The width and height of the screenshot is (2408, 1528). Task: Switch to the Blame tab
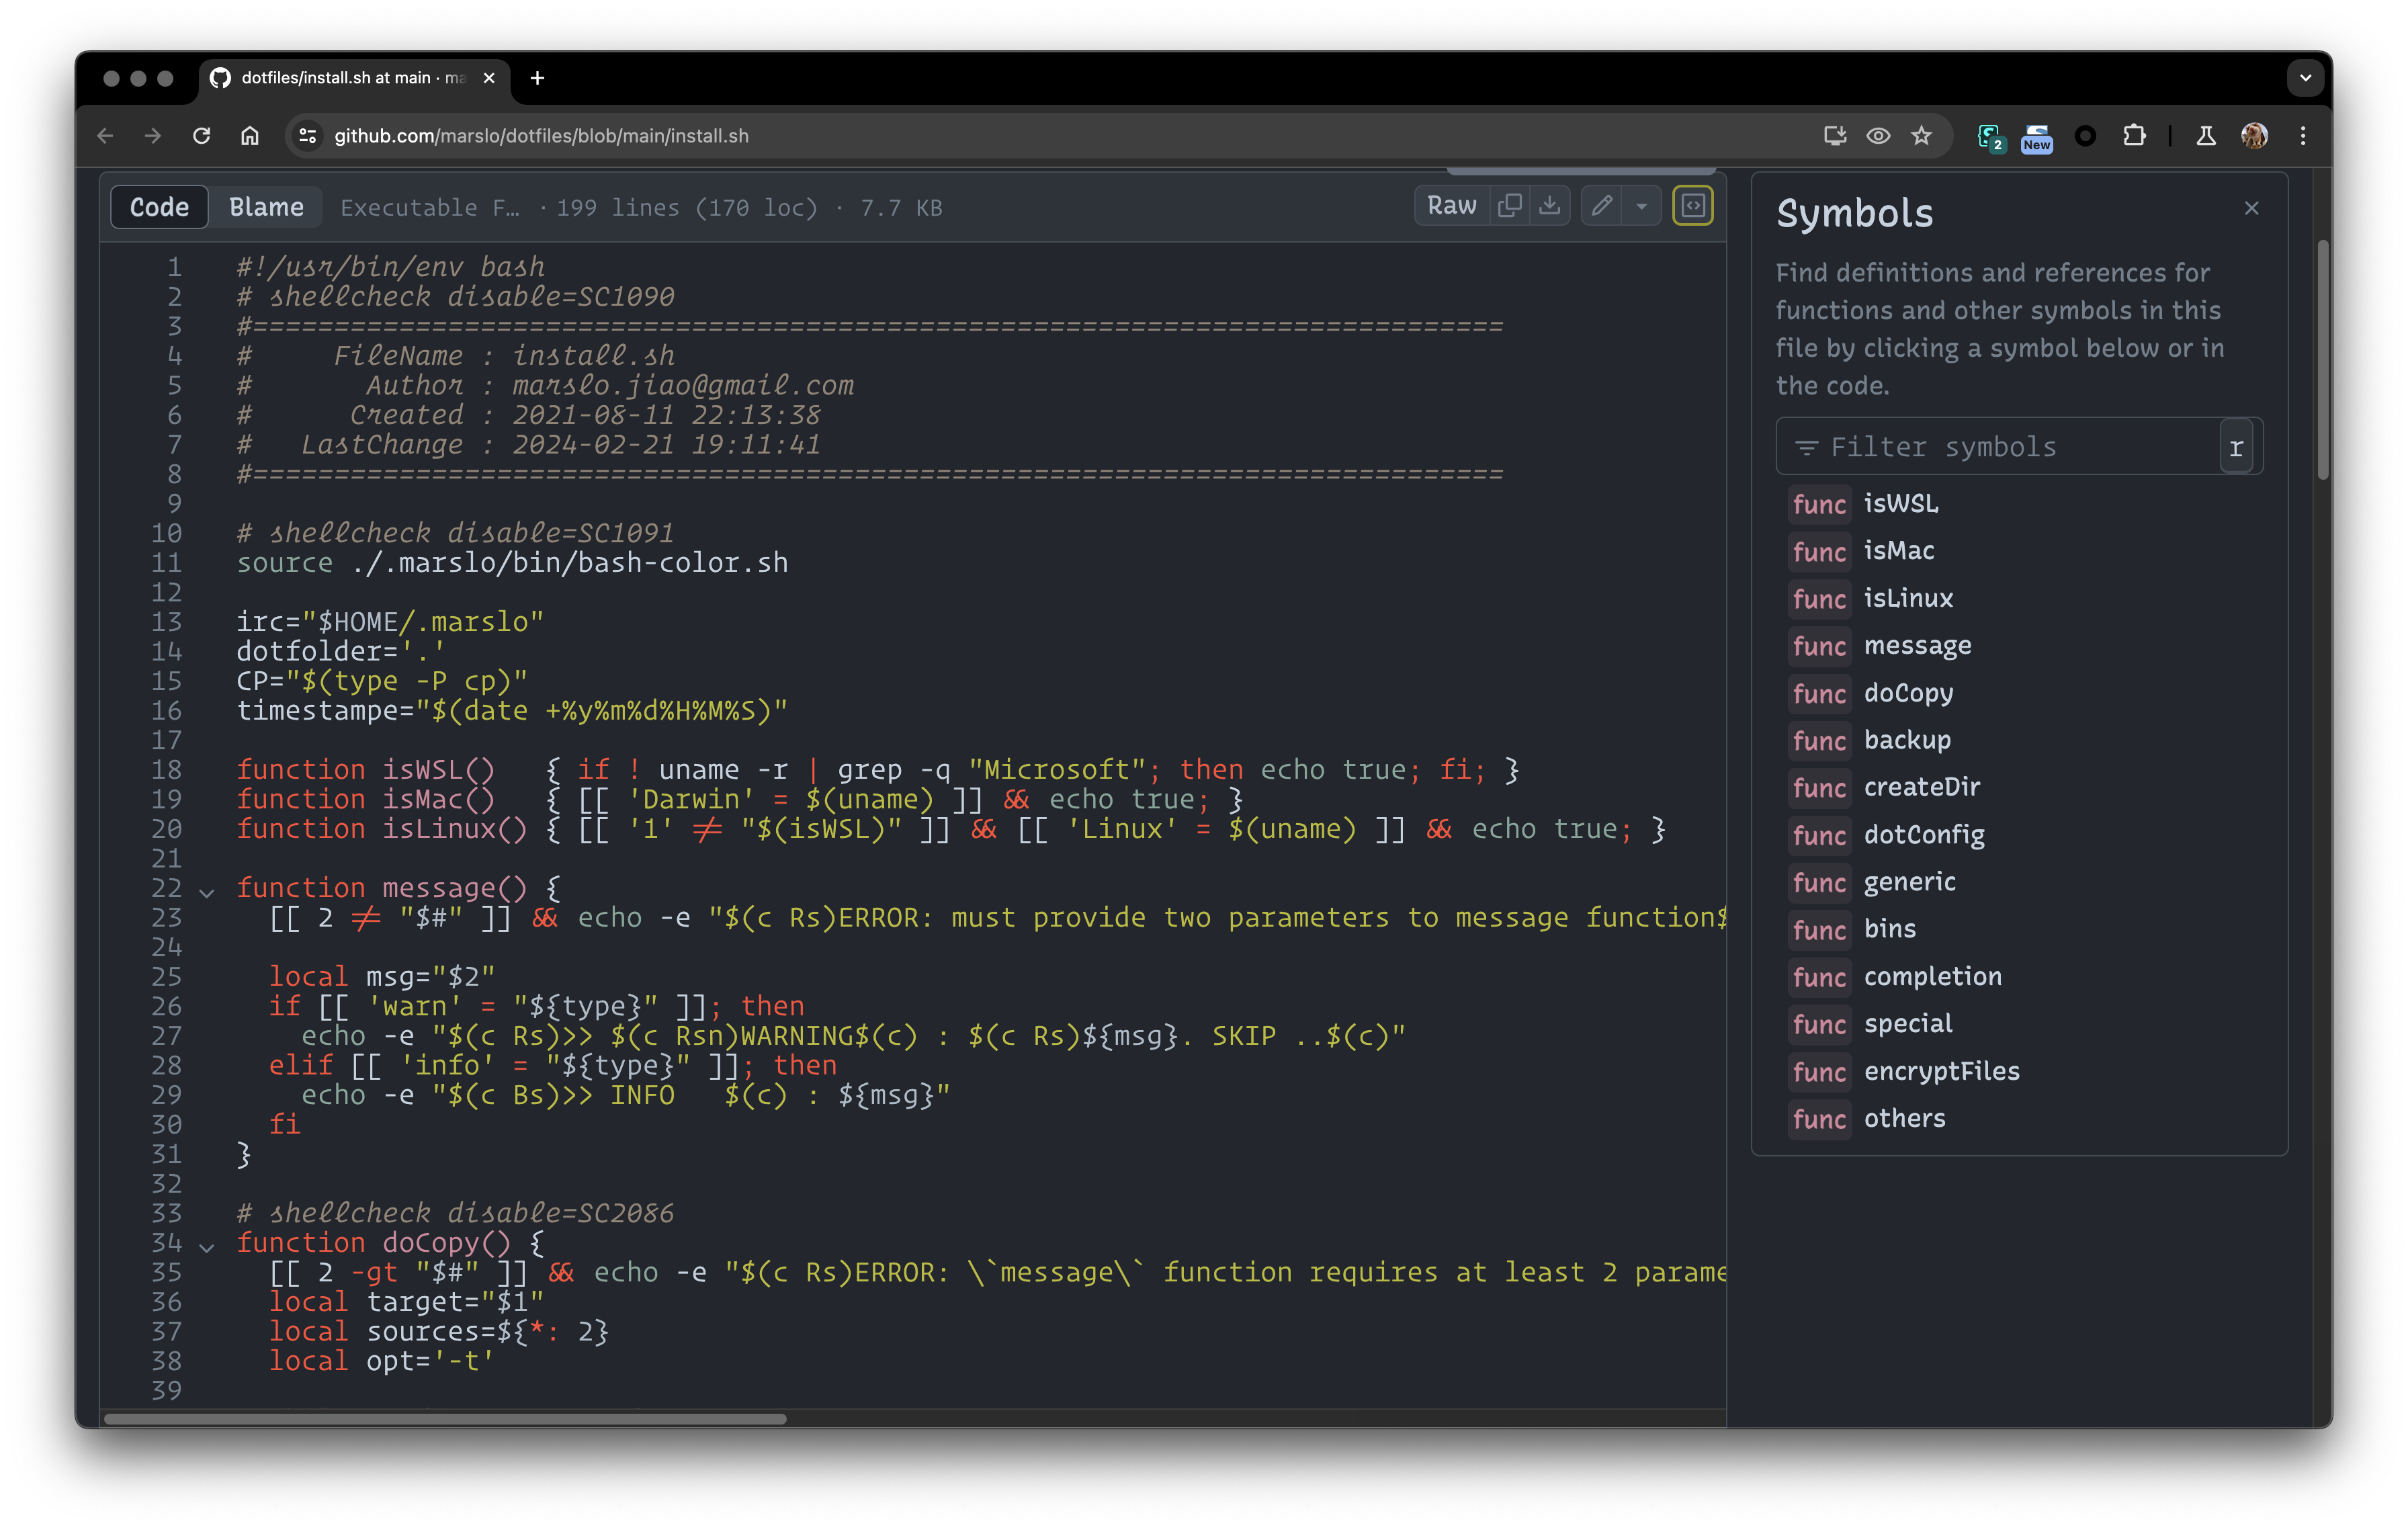[x=266, y=207]
